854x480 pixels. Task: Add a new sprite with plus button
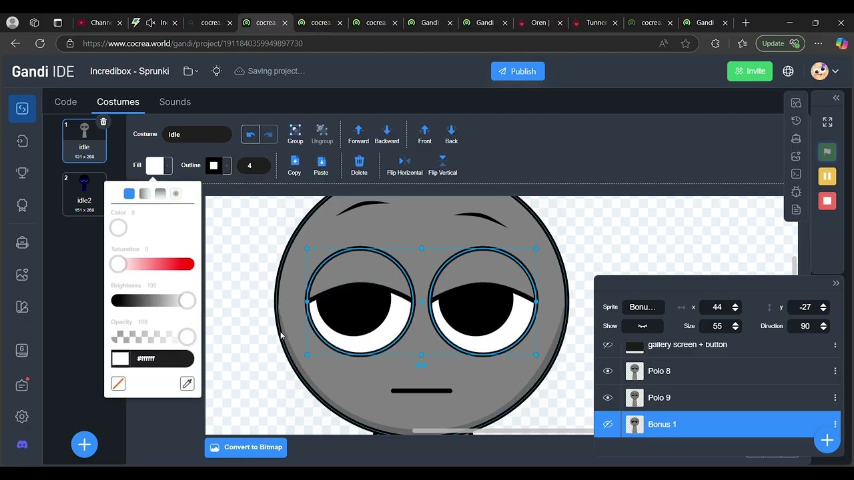tap(827, 441)
